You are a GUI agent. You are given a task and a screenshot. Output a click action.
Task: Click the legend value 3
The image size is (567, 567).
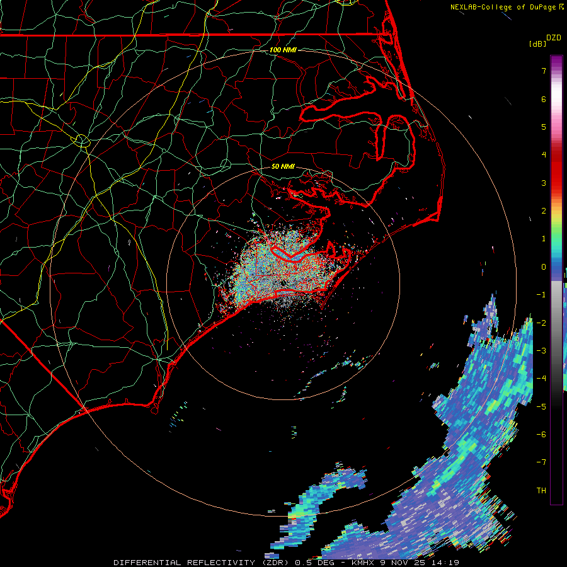[544, 183]
